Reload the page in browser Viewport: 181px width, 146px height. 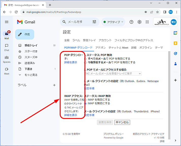16,12
